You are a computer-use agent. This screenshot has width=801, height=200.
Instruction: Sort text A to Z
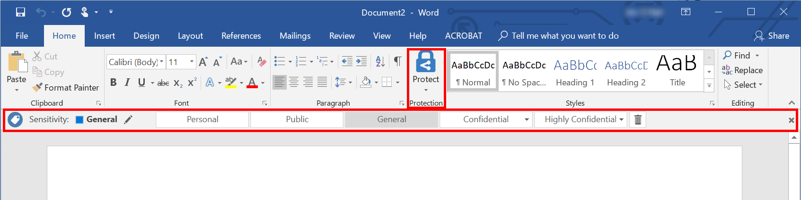380,61
